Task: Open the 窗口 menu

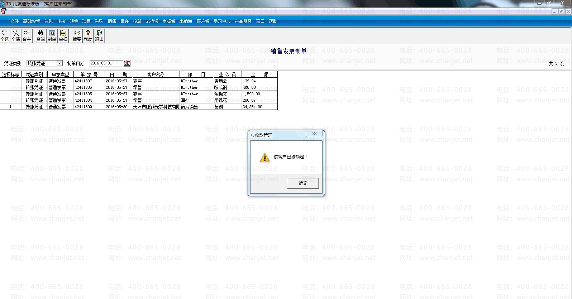Action: pos(260,21)
